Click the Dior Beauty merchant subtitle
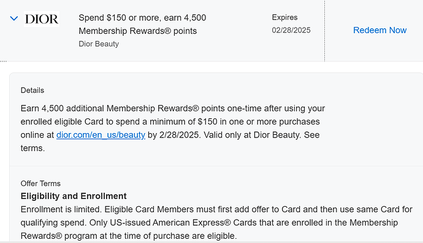423x243 pixels. pos(99,44)
